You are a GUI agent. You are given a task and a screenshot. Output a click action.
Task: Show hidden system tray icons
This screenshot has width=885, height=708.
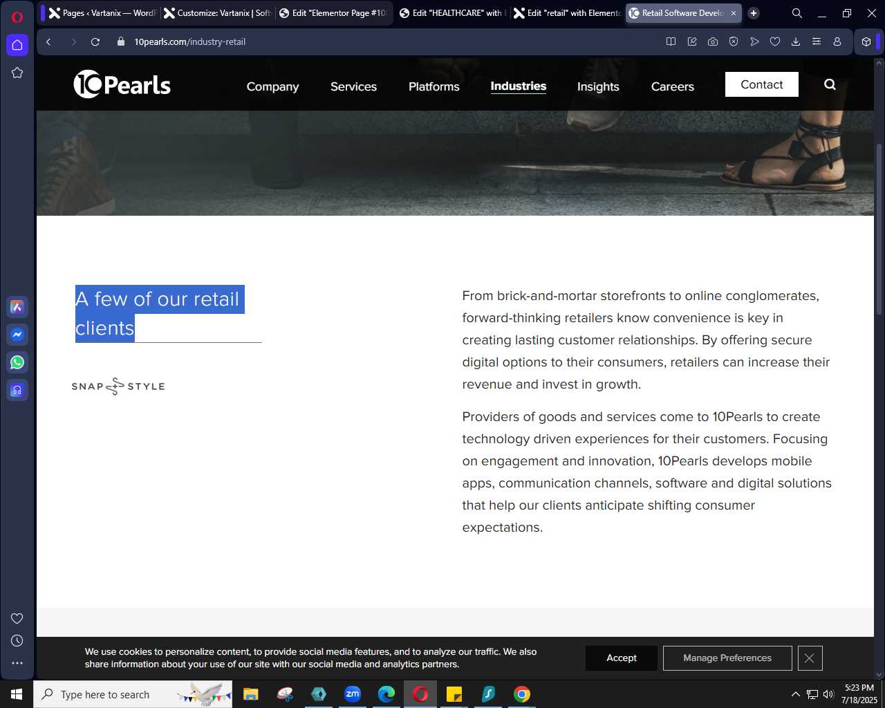[x=796, y=694]
